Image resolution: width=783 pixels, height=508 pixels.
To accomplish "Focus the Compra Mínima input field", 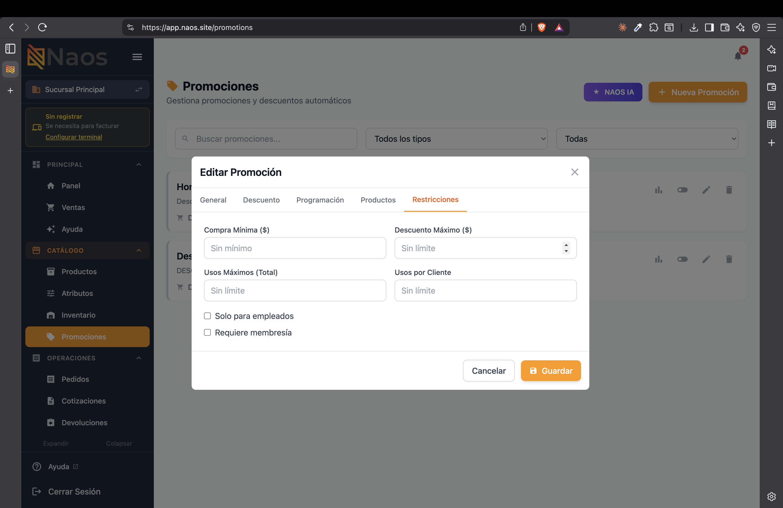I will [x=295, y=248].
